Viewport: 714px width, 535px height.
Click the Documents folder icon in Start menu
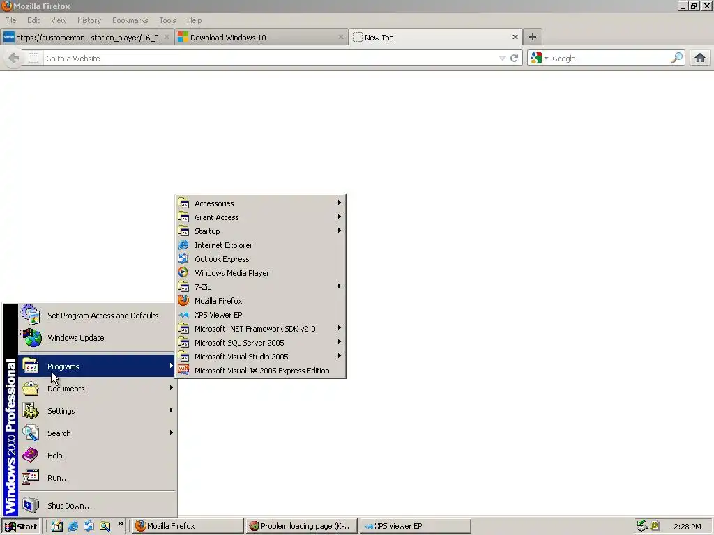[31, 388]
